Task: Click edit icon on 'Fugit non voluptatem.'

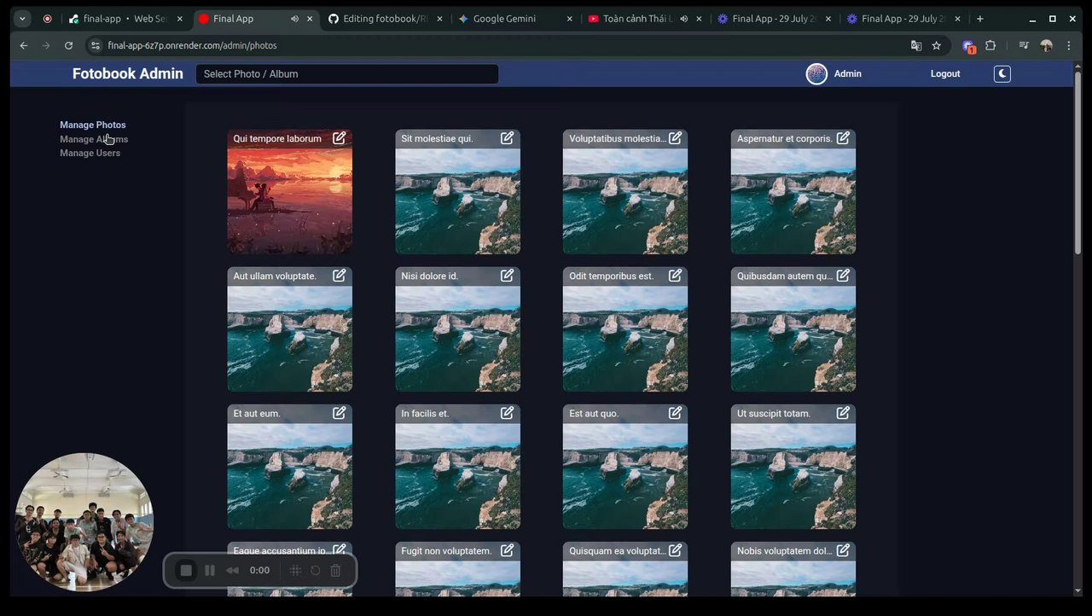Action: pos(508,550)
